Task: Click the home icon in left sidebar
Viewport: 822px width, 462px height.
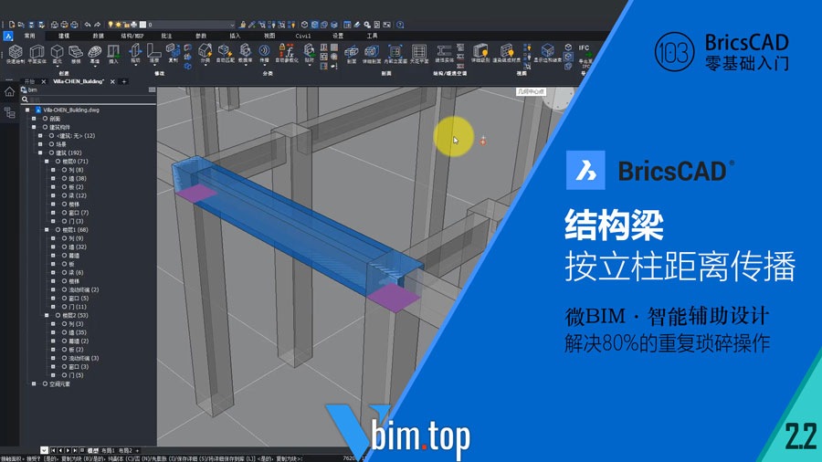Action: click(x=9, y=91)
